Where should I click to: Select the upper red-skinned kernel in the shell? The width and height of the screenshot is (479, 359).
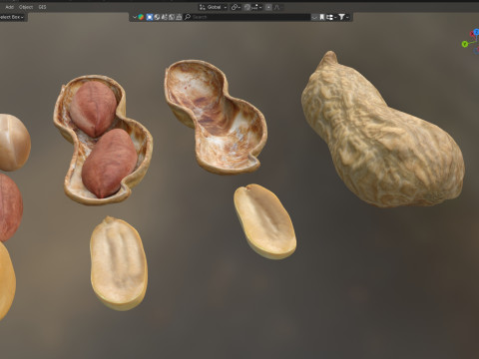93,109
